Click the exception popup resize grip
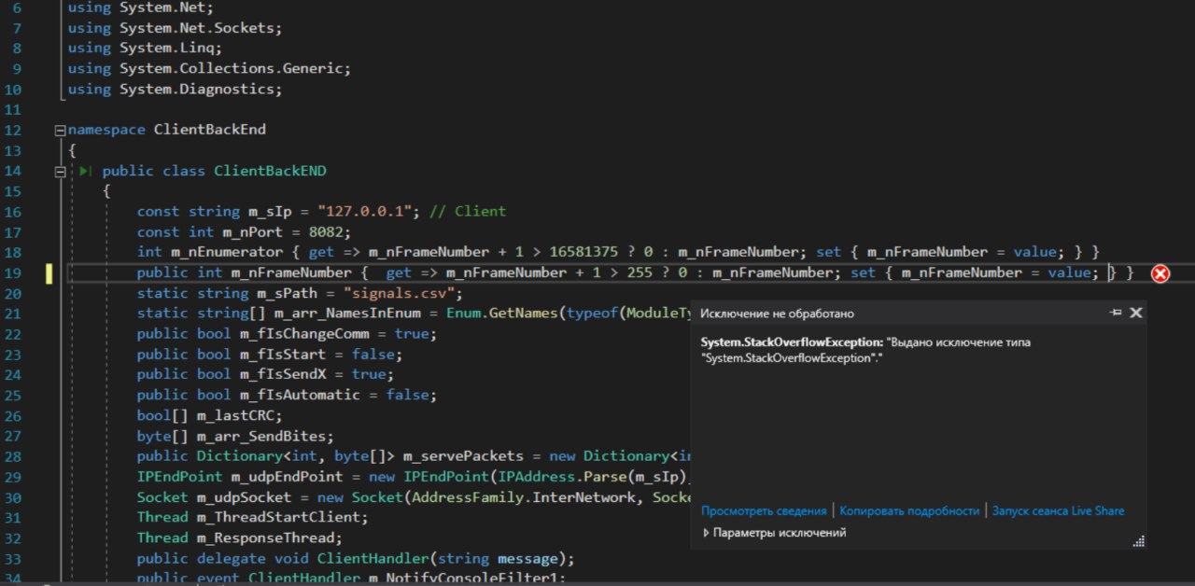This screenshot has height=586, width=1195. 1138,541
